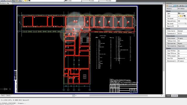This screenshot has height=105, width=187.
Task: Switch to the Альберга.dwg document tab
Action: [5, 3]
